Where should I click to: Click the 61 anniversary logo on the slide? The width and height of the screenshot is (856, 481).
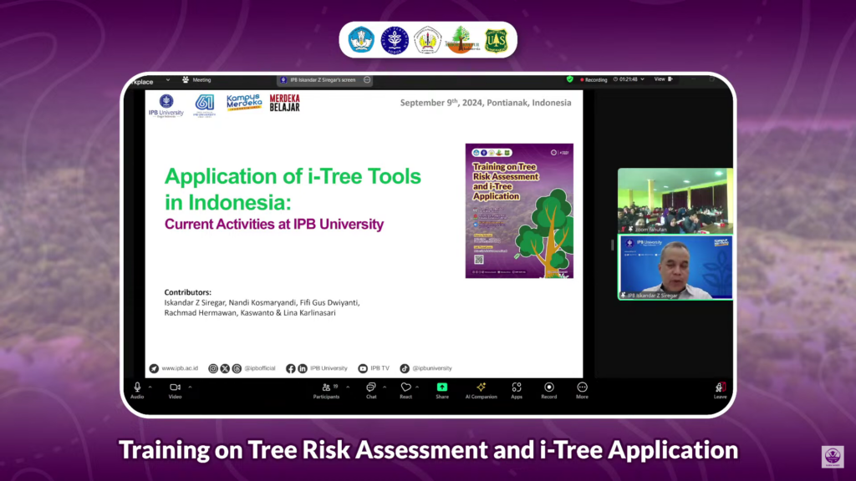(x=205, y=106)
